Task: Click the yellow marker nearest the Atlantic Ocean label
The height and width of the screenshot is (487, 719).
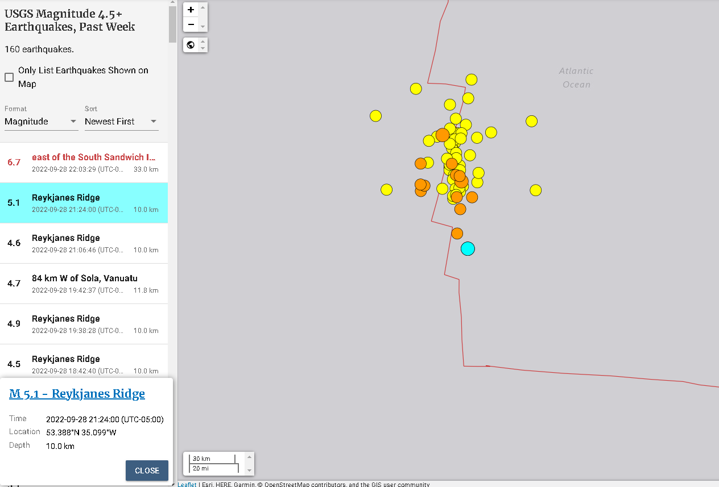Action: [531, 121]
